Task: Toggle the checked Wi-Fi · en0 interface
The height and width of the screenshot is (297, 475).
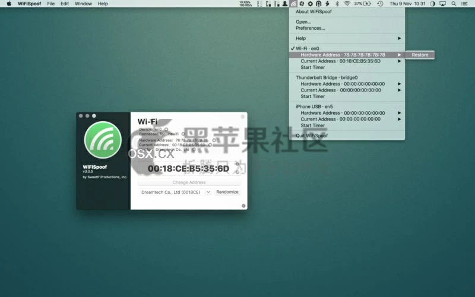Action: click(x=347, y=48)
